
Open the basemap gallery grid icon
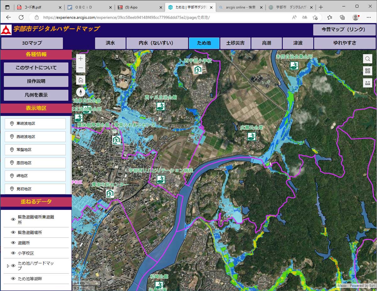[x=367, y=71]
